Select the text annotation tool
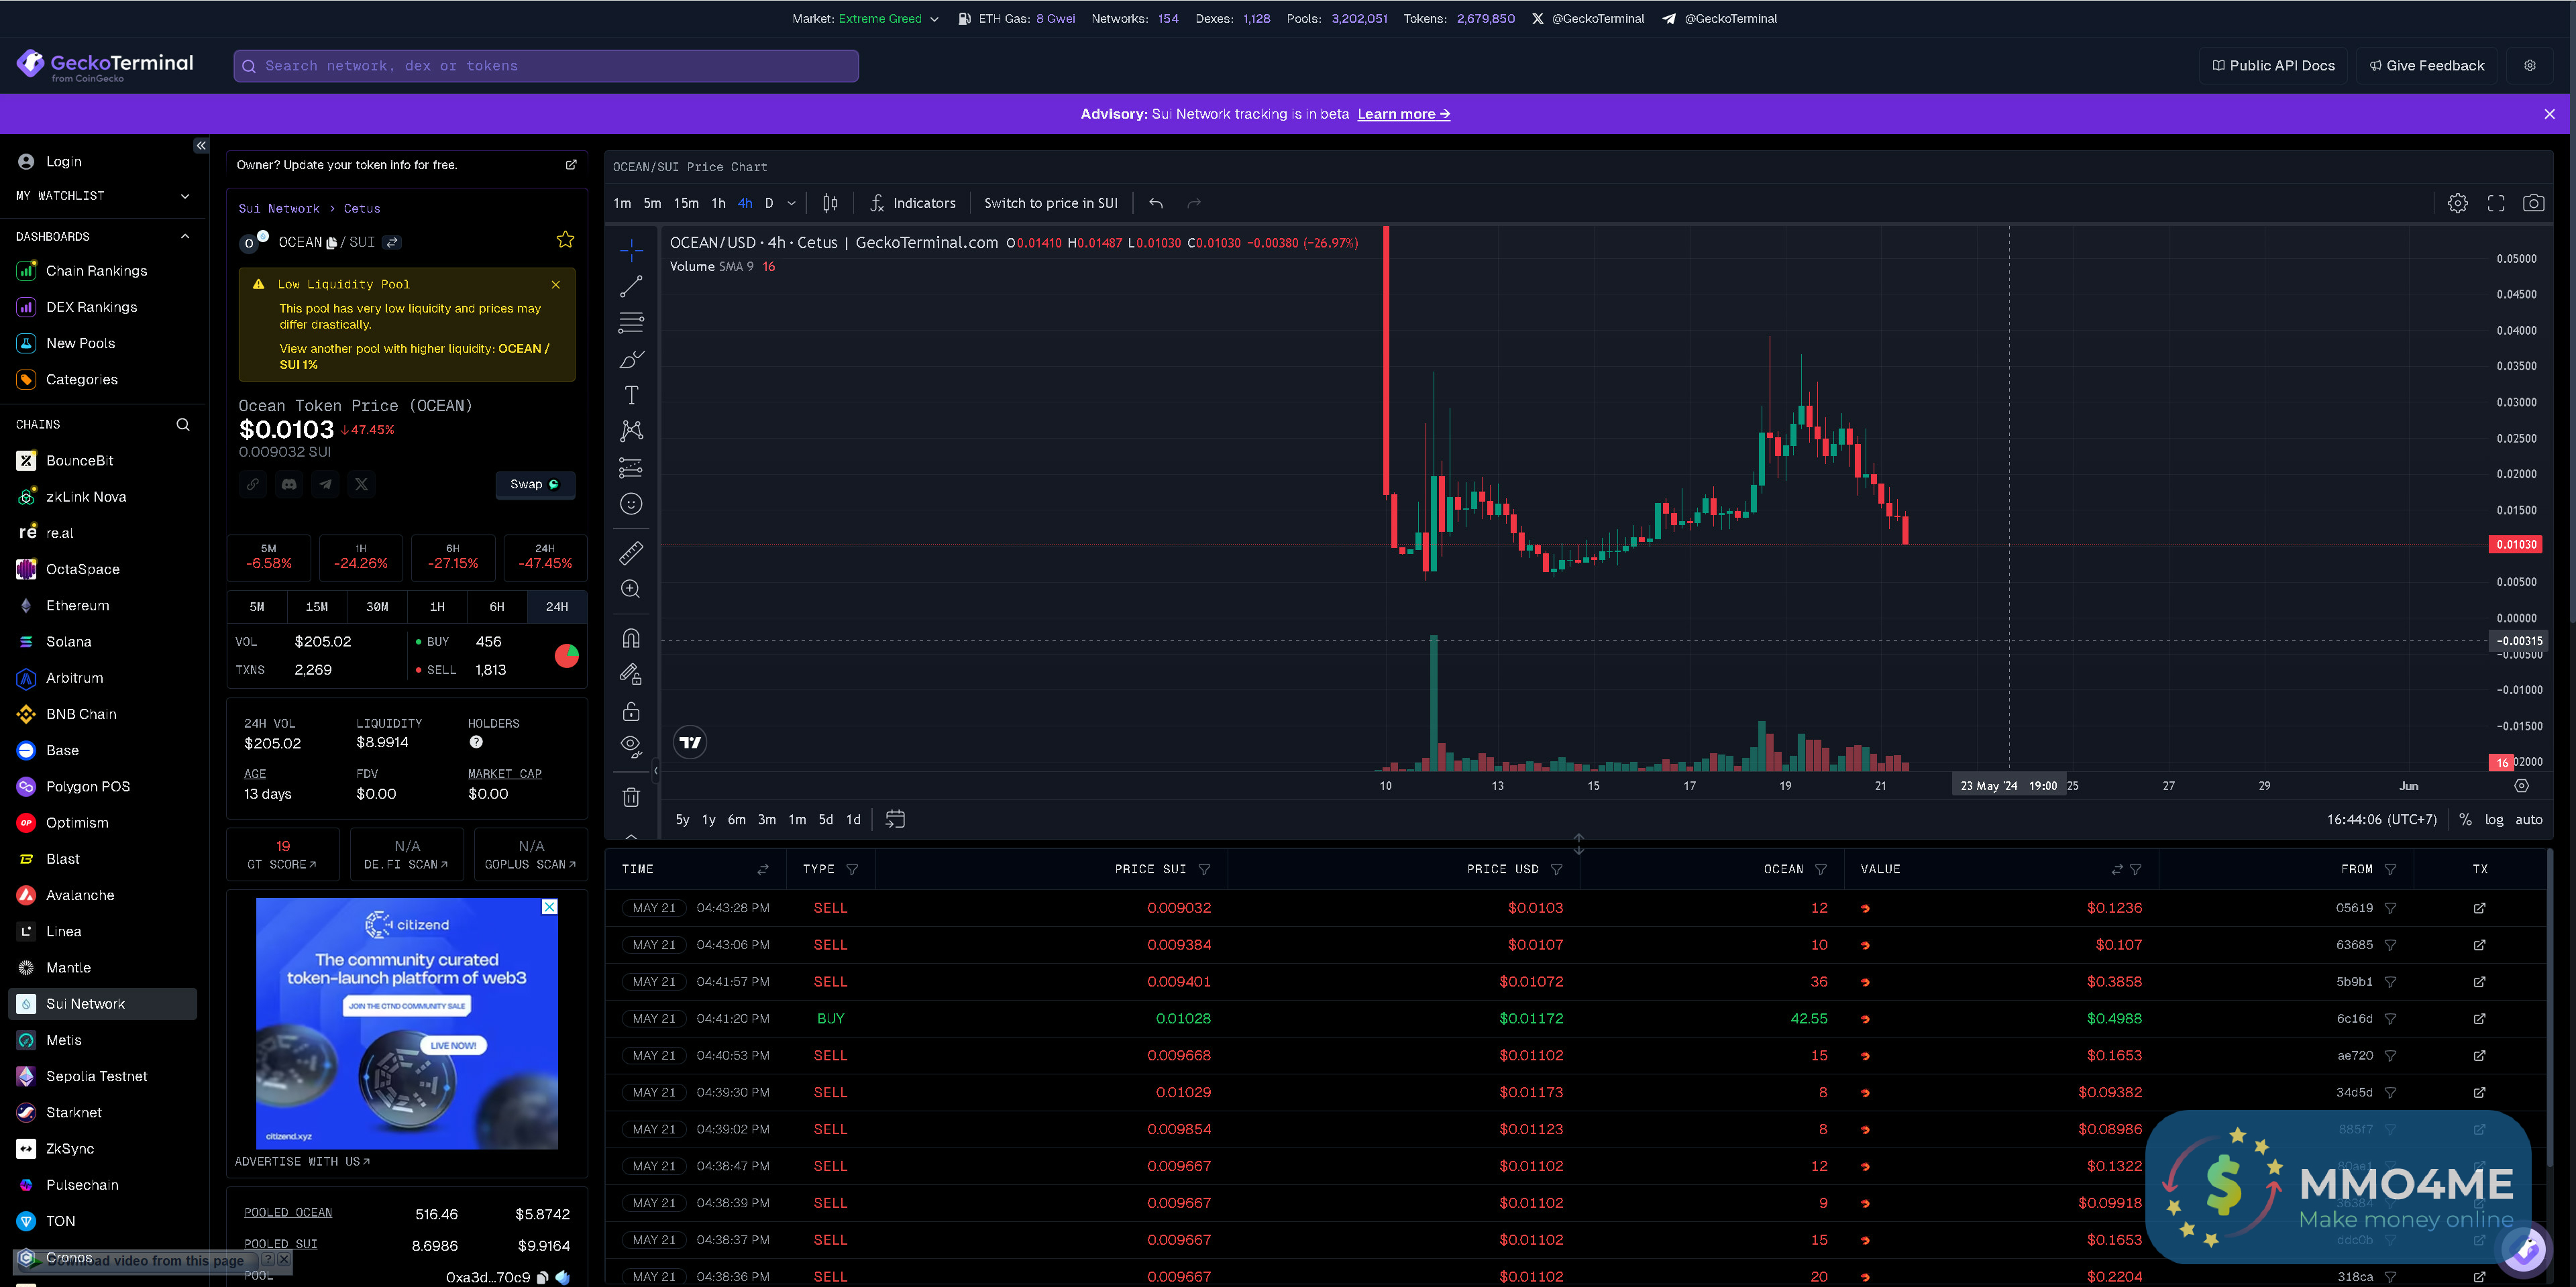 (x=631, y=395)
